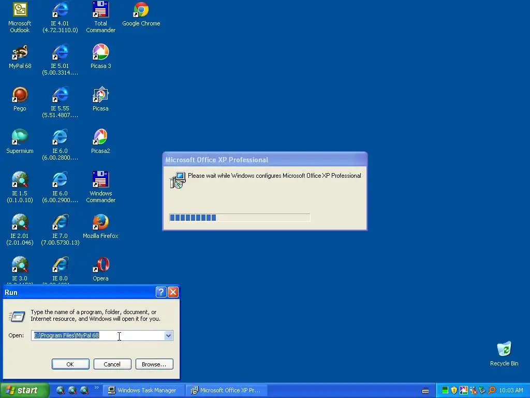Click the IE 1.5 desktop shortcut
Image resolution: width=530 pixels, height=398 pixels.
[20, 187]
